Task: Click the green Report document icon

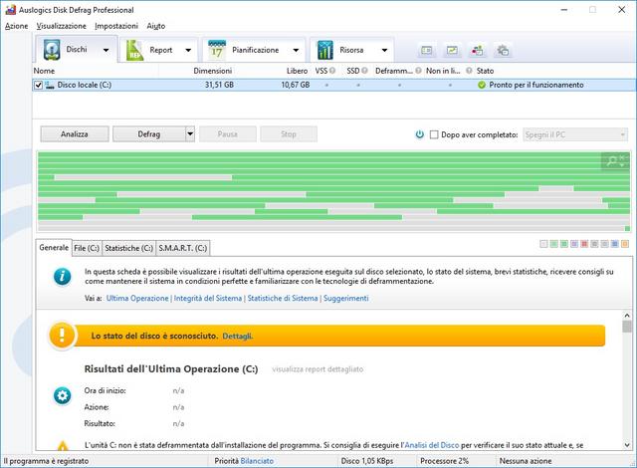Action: 134,51
